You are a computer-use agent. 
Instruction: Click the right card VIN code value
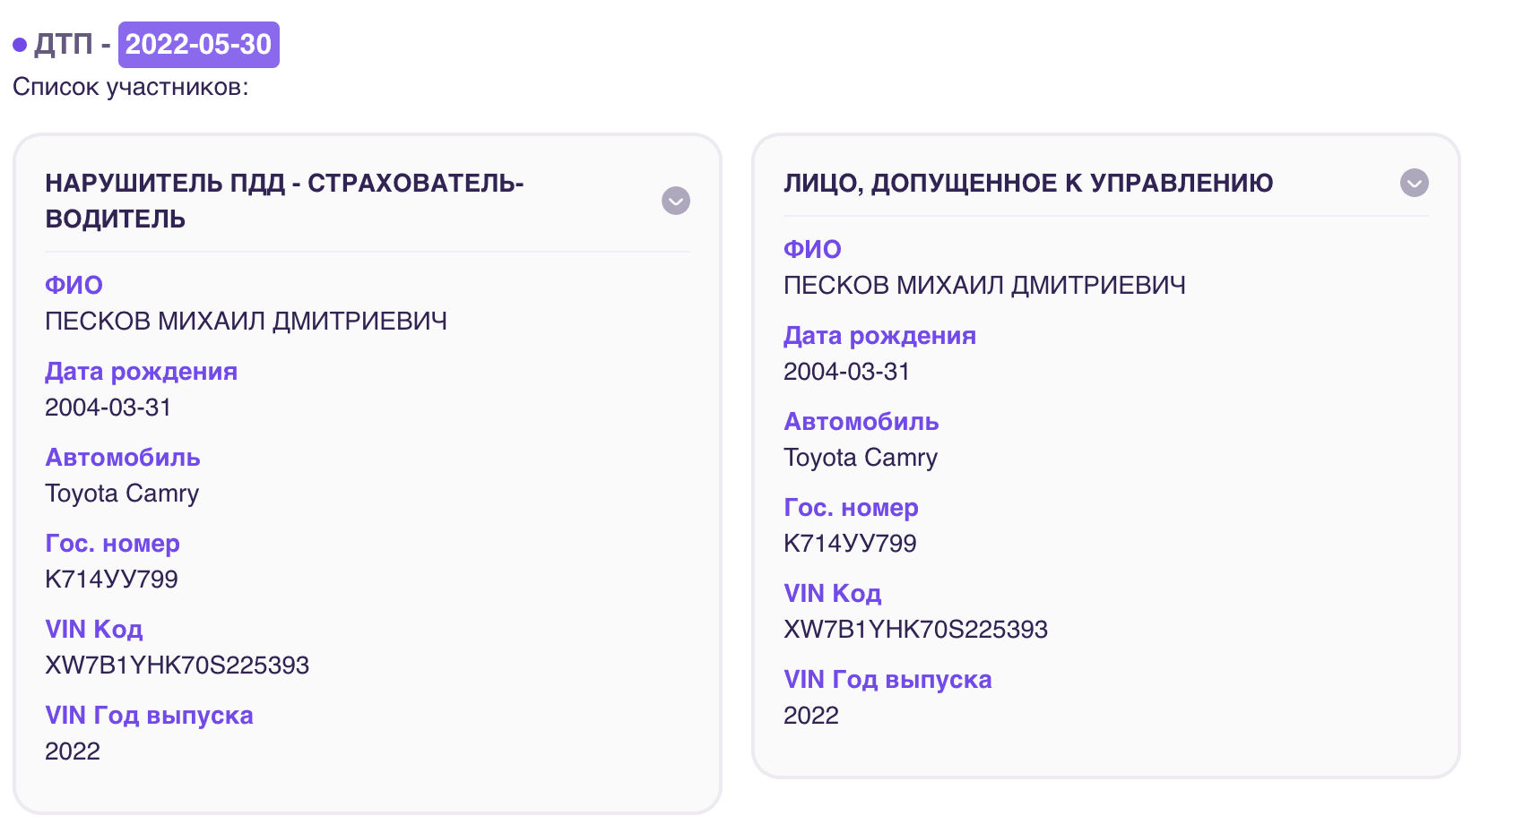pyautogui.click(x=915, y=629)
